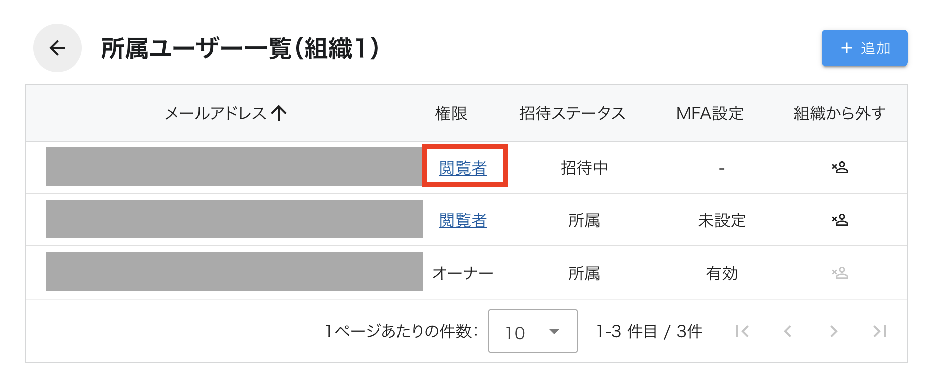Jump to the first page
Viewport: 928px width, 382px height.
(x=741, y=331)
